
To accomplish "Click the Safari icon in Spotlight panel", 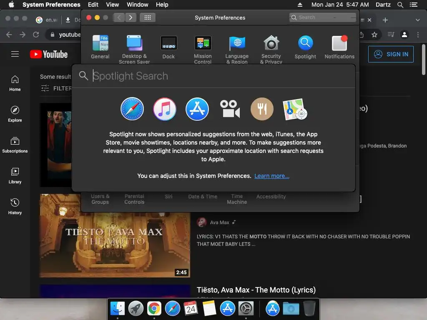I will coord(132,109).
